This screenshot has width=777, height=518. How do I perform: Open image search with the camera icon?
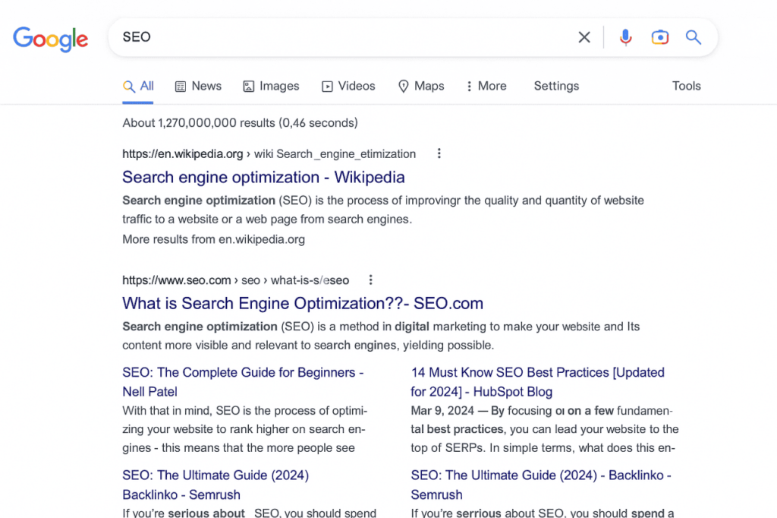pyautogui.click(x=659, y=37)
